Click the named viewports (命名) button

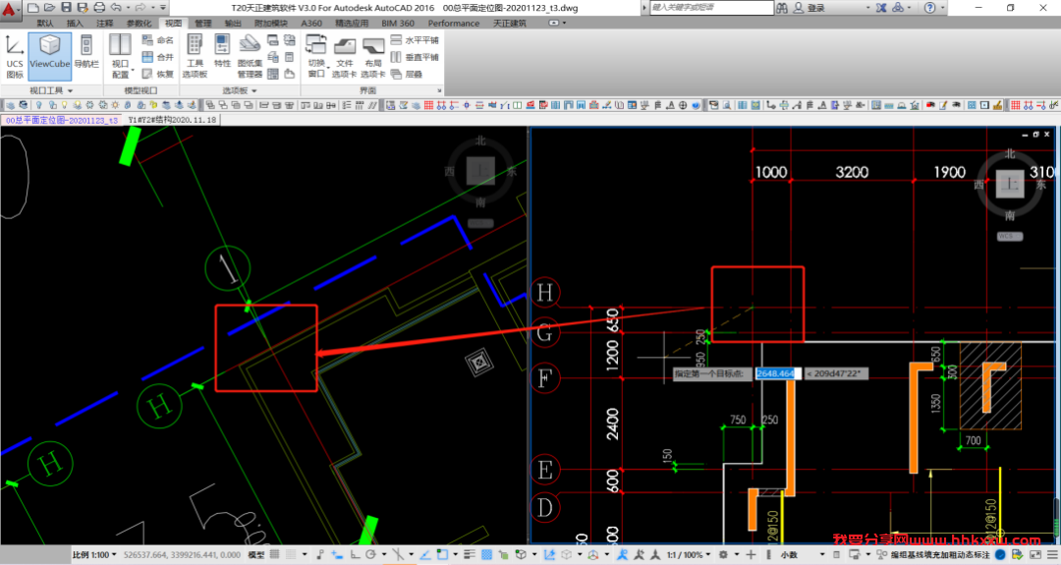point(157,40)
